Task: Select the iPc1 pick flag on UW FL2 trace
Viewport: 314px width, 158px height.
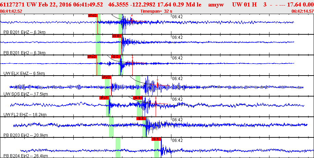Action: [x=104, y=98]
